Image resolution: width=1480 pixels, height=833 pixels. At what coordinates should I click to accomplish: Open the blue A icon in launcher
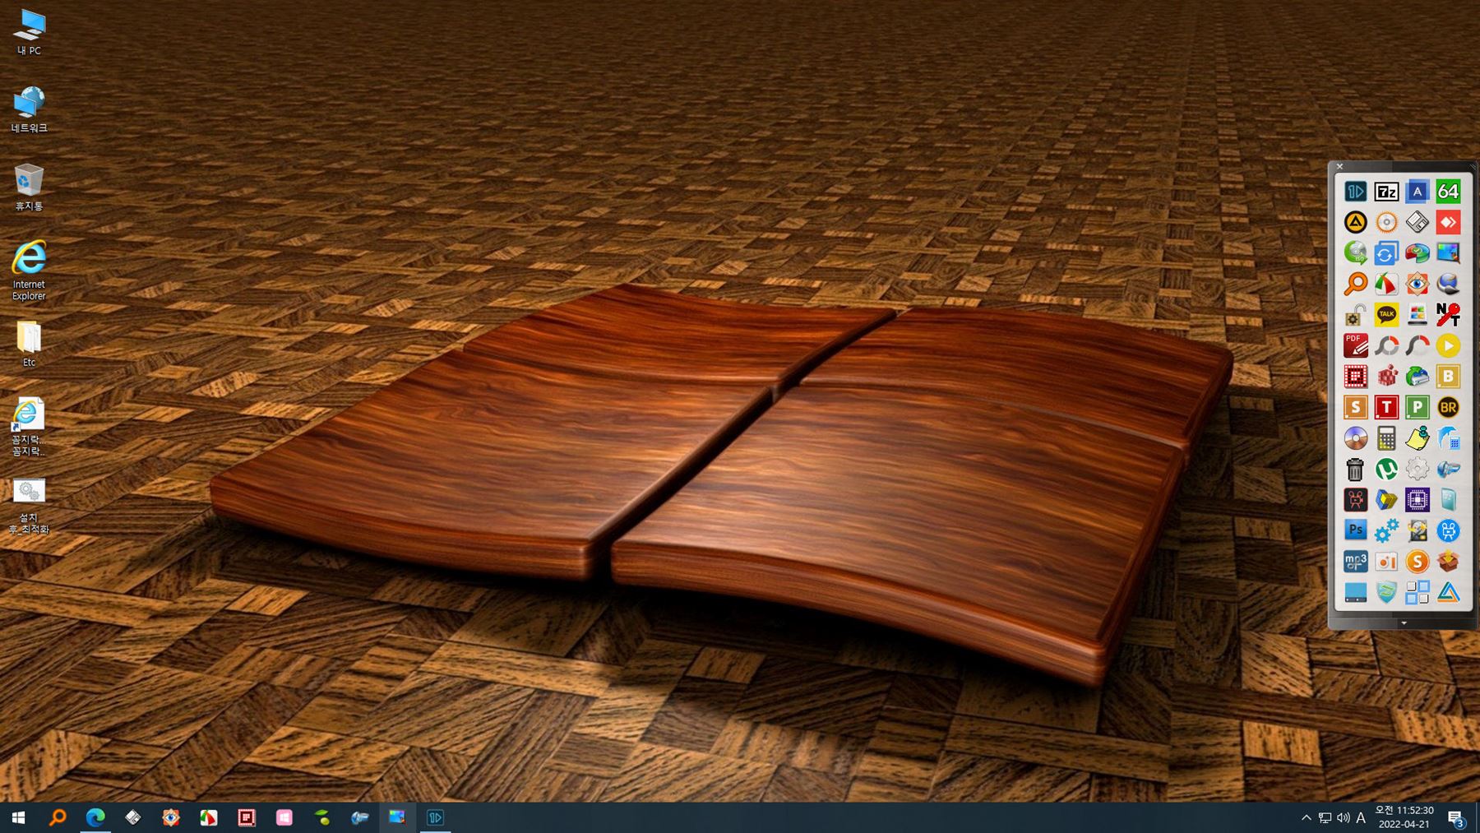point(1417,192)
